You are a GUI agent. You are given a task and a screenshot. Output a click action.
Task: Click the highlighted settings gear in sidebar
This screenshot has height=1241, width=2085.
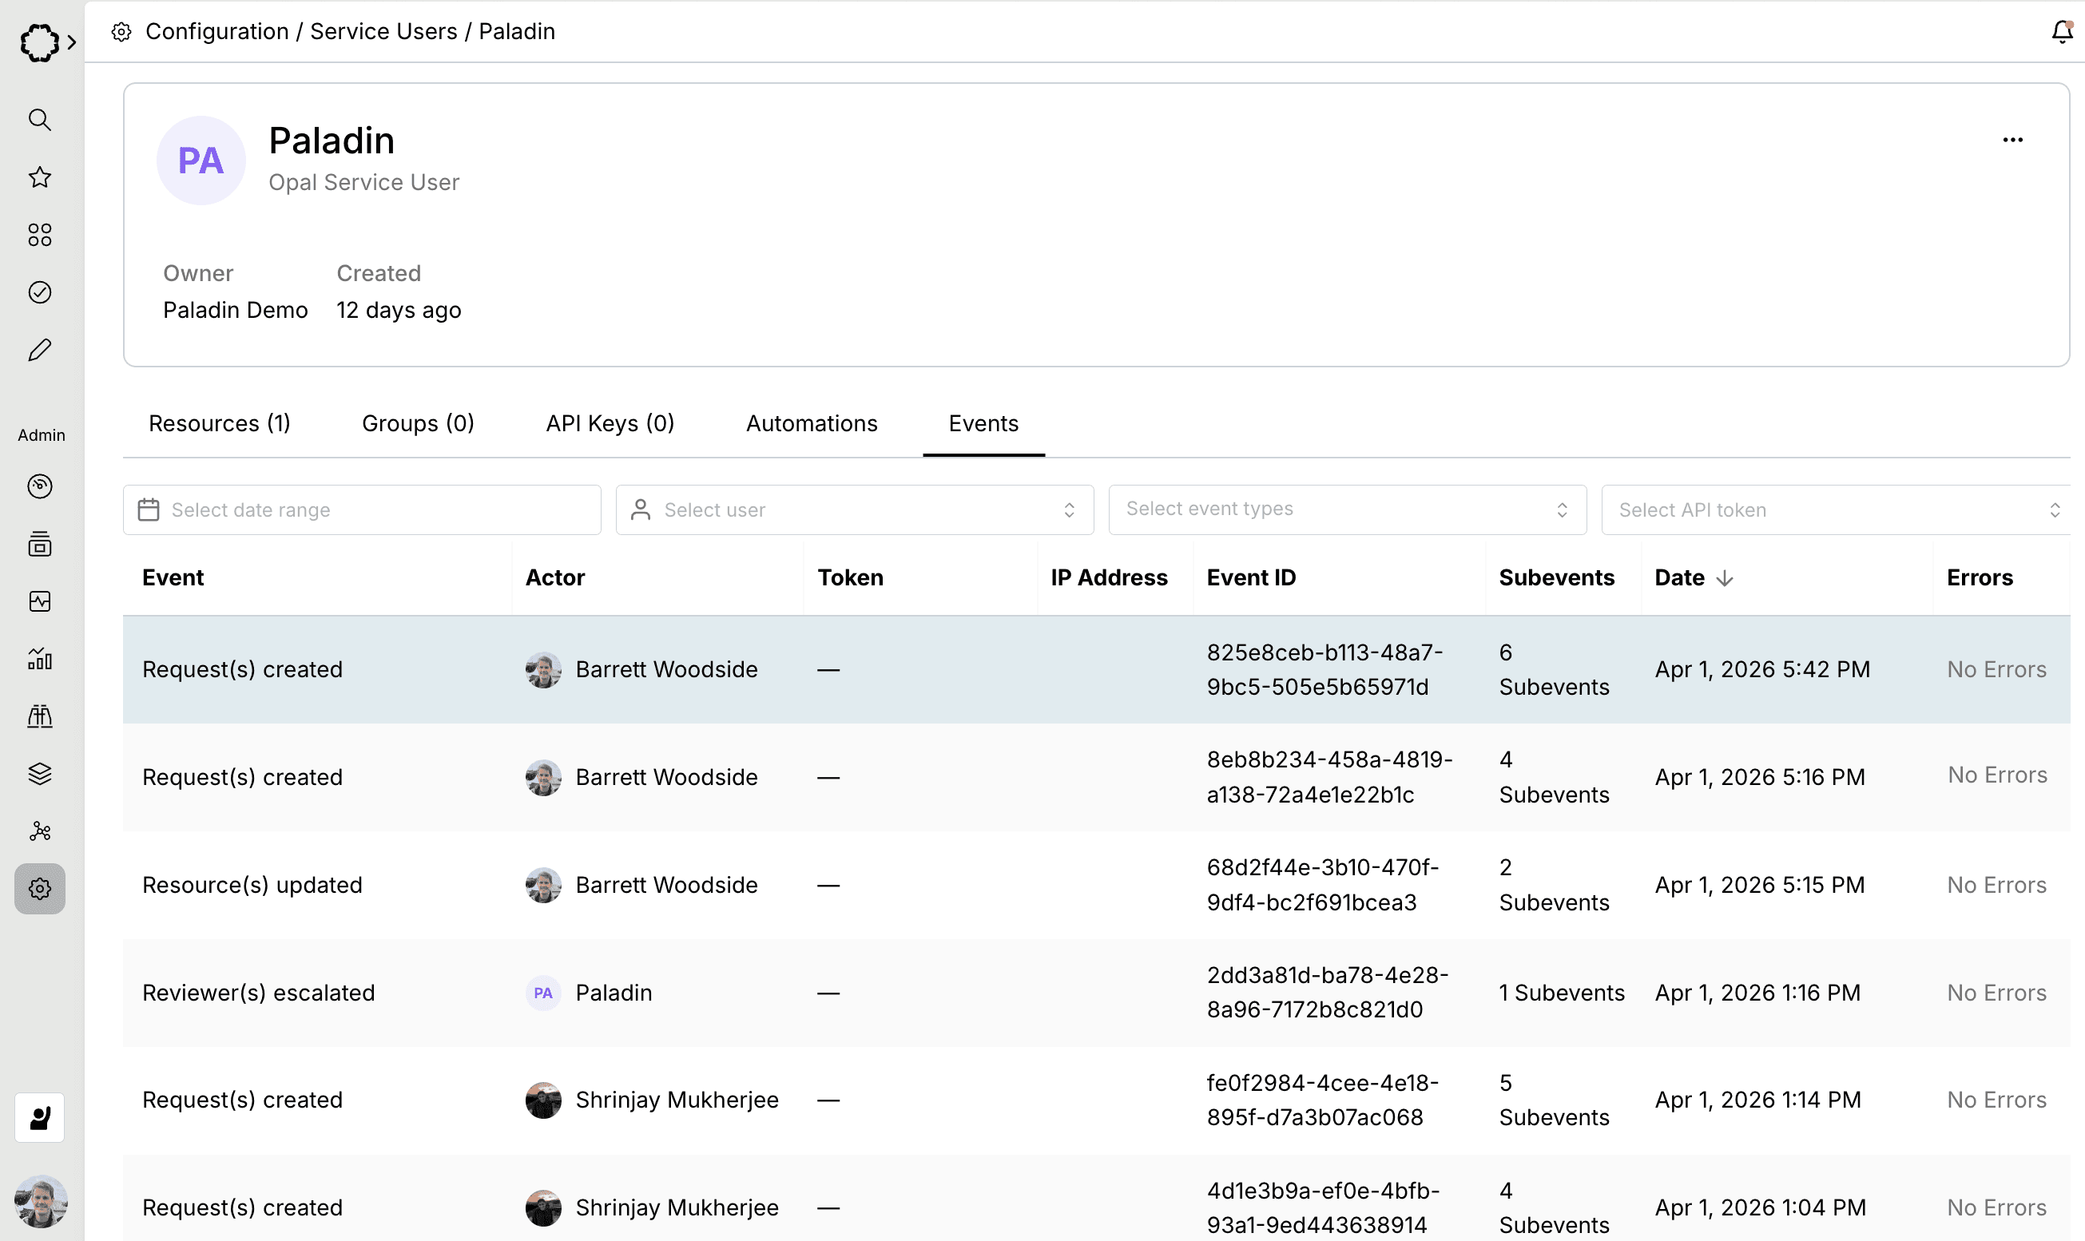point(39,888)
